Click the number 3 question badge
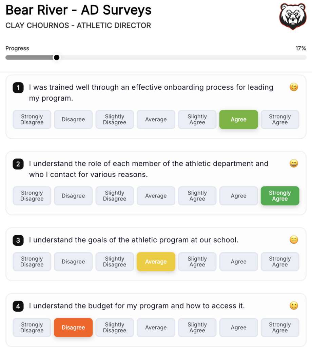The height and width of the screenshot is (348, 312). point(18,240)
